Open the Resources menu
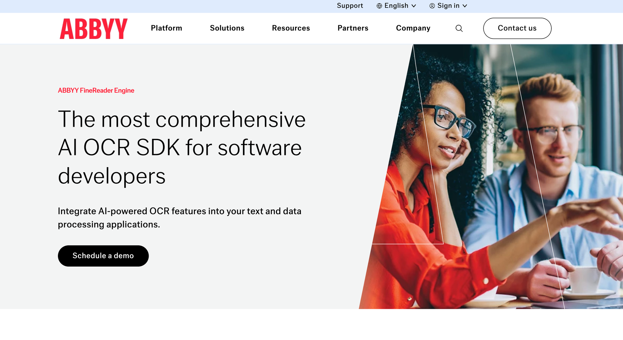This screenshot has width=623, height=340. pos(291,28)
